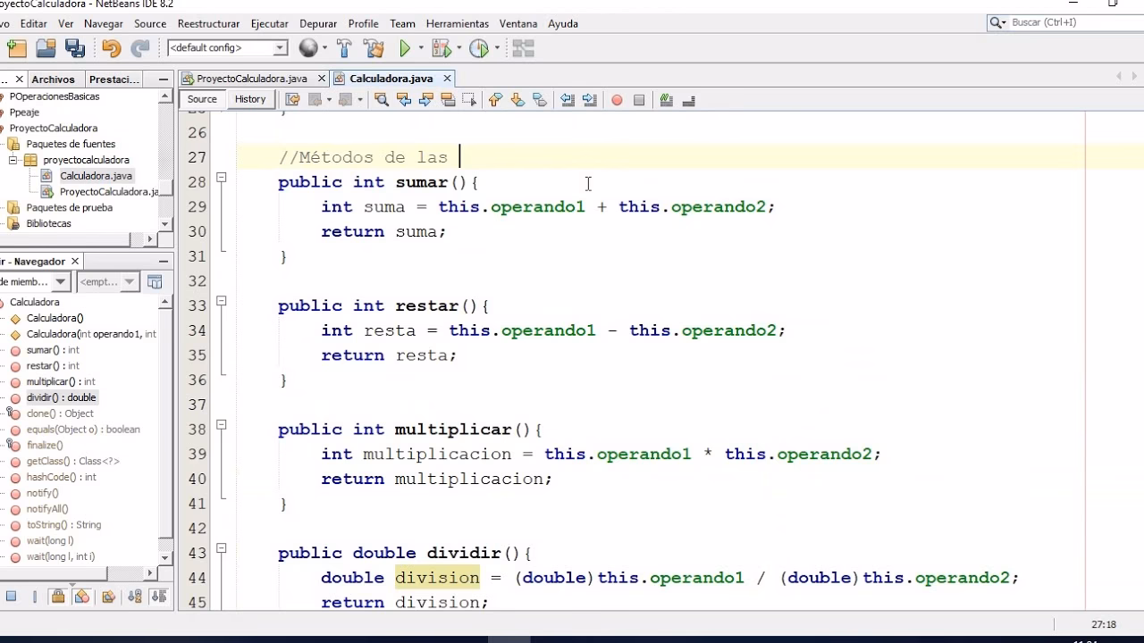
Task: Toggle Show Non-Public Members lock icon
Action: tap(58, 597)
